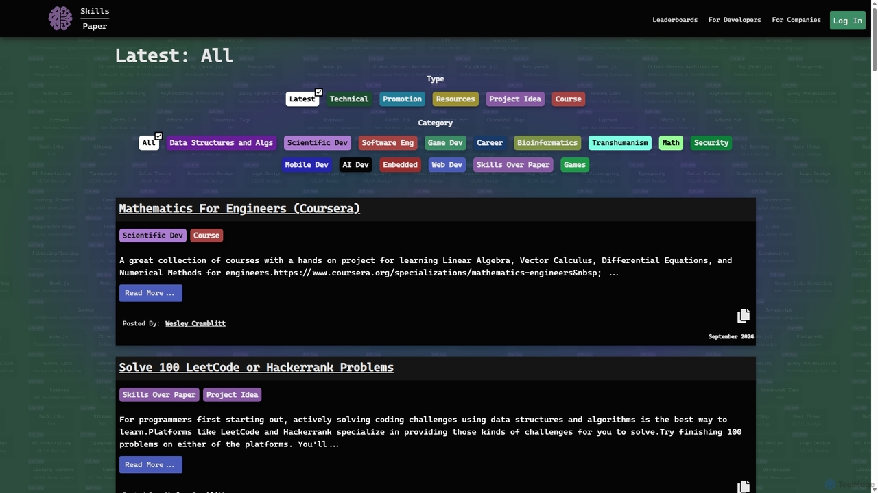
Task: Select the Resources type filter
Action: 455,99
